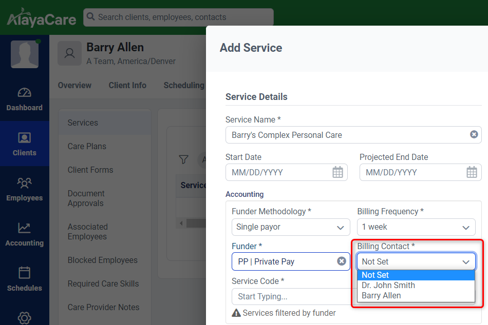Go to Employees in the sidebar
The width and height of the screenshot is (488, 325).
[x=24, y=190]
